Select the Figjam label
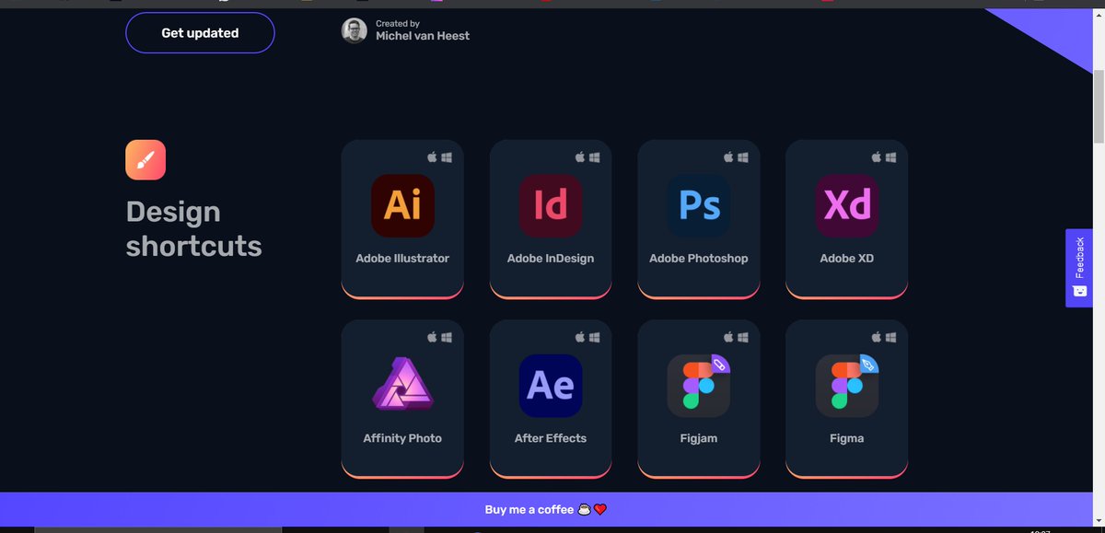Screen dimensions: 1105x533 [699, 438]
